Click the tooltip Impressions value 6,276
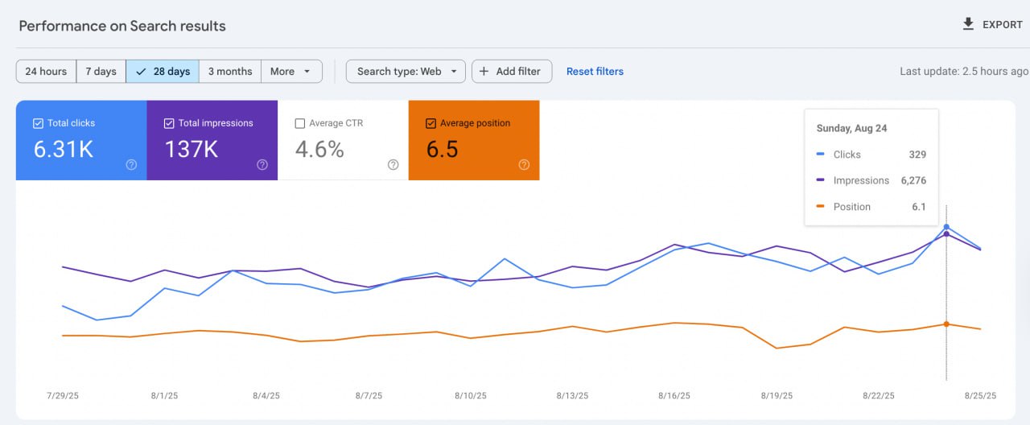The height and width of the screenshot is (425, 1030). [913, 180]
